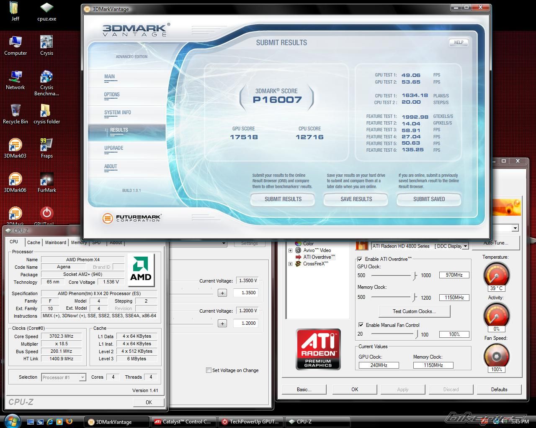Switch to TechPowerUp GPU tool in taskbar
The width and height of the screenshot is (536, 428).
coord(250,422)
